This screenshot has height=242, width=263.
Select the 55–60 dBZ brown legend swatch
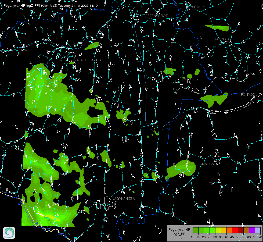tap(246, 230)
